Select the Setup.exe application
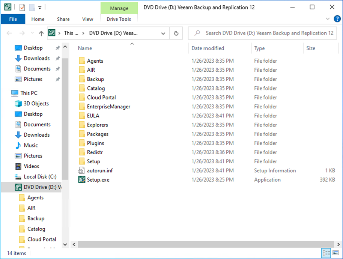The width and height of the screenshot is (343, 259). click(98, 180)
